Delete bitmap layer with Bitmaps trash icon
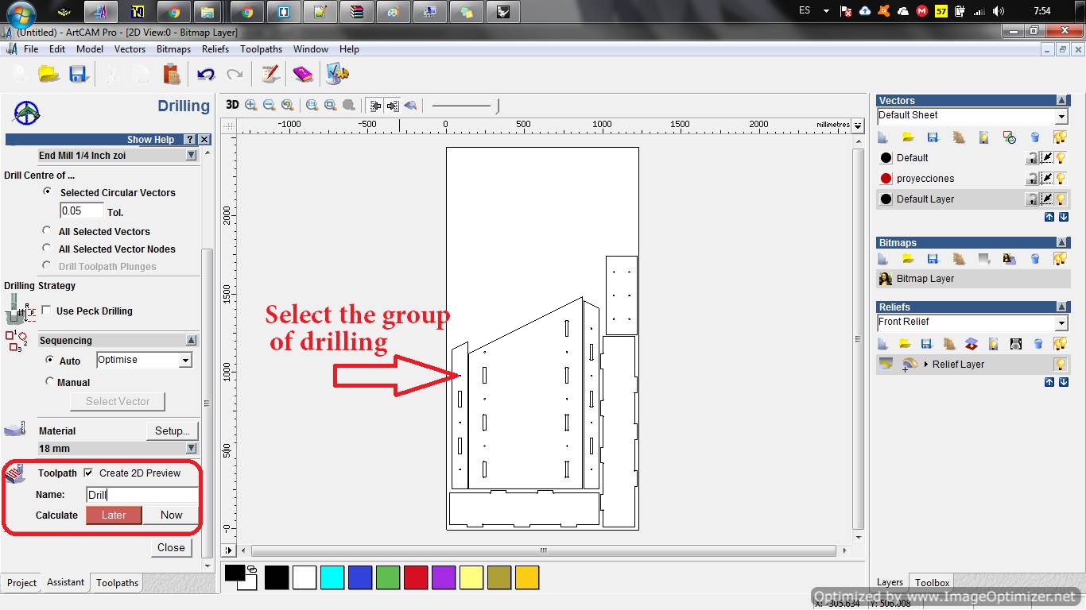This screenshot has width=1086, height=610. [1035, 259]
